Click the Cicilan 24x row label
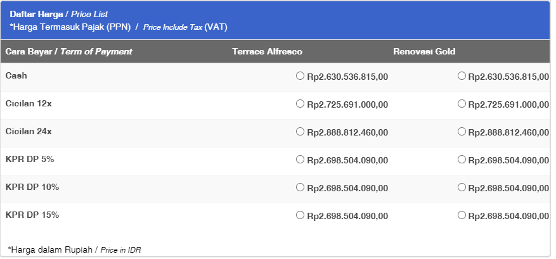 (29, 132)
